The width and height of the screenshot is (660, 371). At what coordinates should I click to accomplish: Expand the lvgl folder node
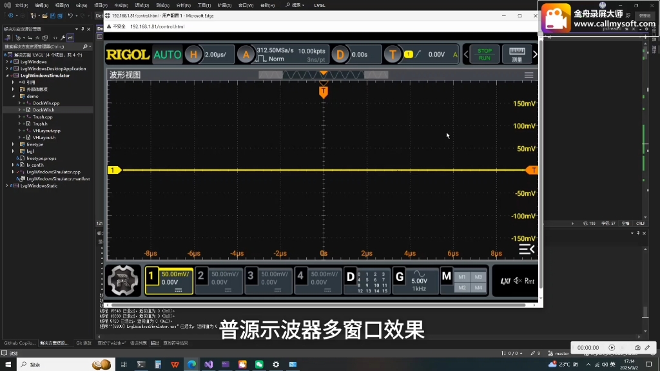pos(13,151)
